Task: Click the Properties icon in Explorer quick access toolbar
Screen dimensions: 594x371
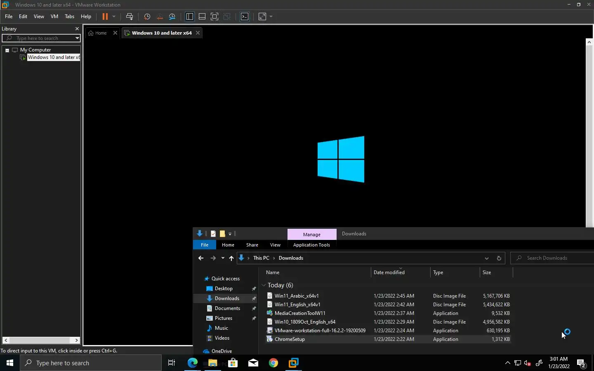Action: click(213, 234)
